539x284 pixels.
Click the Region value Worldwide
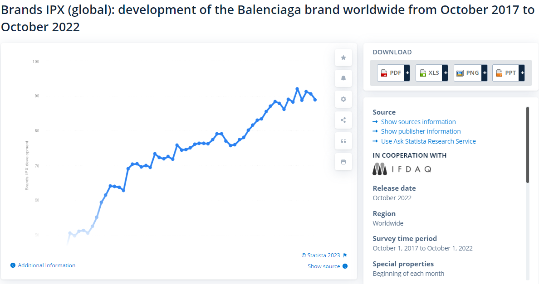(388, 223)
